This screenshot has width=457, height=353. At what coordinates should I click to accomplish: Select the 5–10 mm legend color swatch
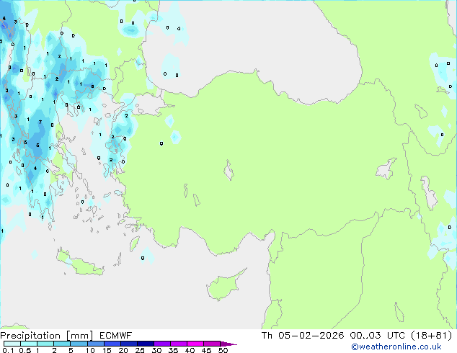click(x=80, y=344)
